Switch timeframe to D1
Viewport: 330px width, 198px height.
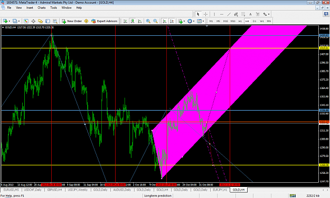[254, 21]
